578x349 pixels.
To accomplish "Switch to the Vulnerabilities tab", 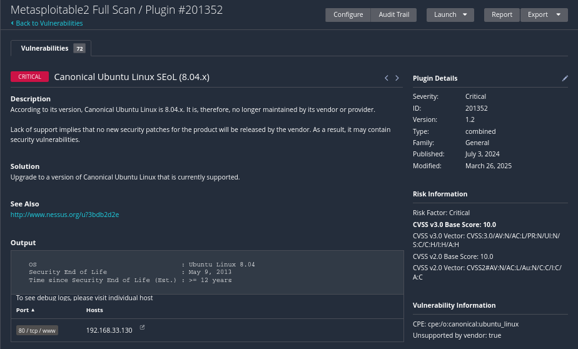I will coord(45,48).
